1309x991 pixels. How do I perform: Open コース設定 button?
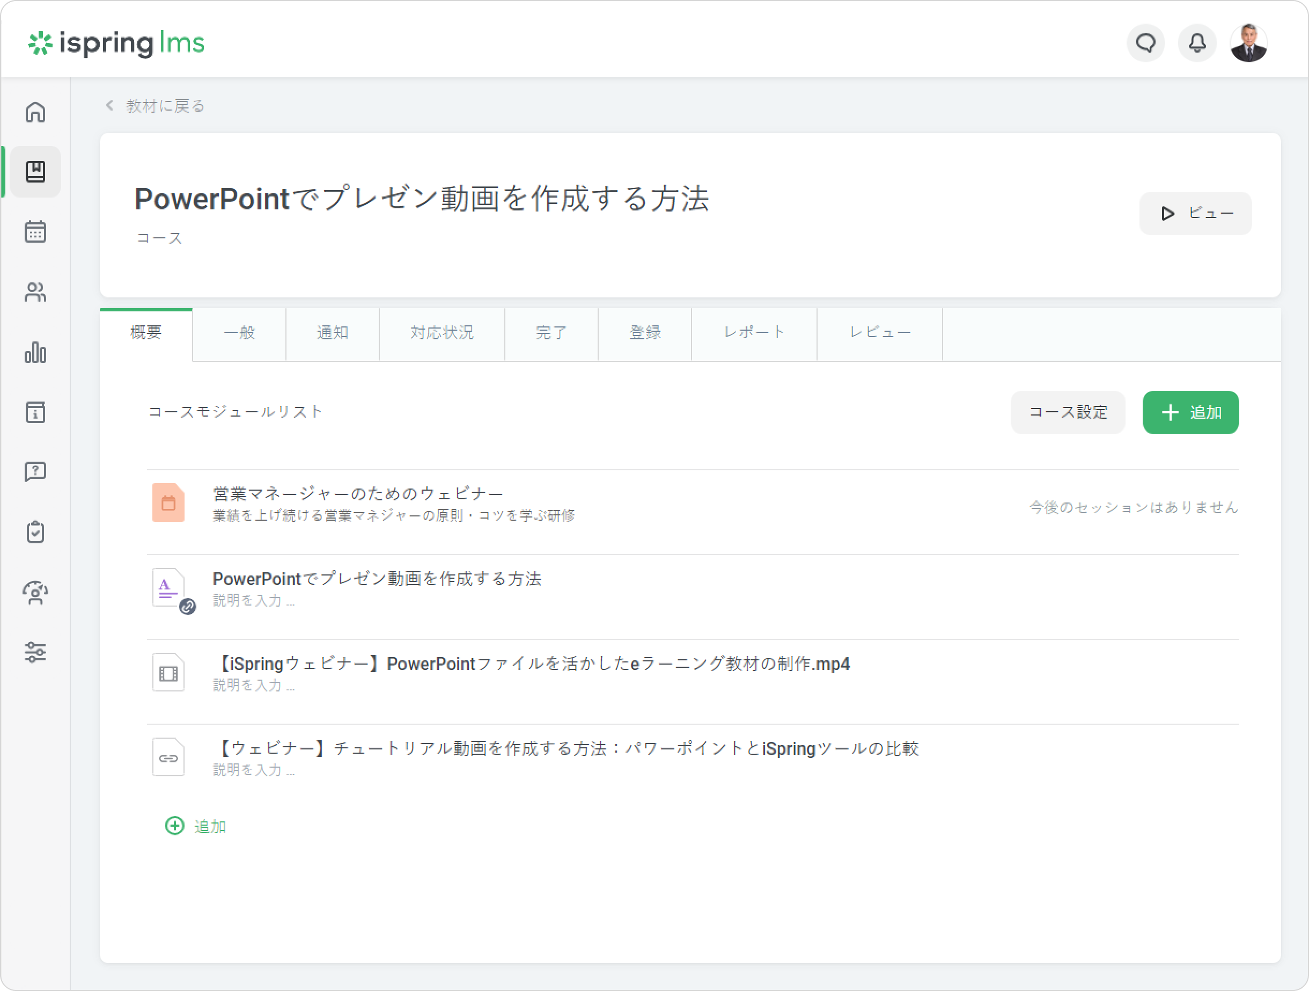coord(1068,412)
